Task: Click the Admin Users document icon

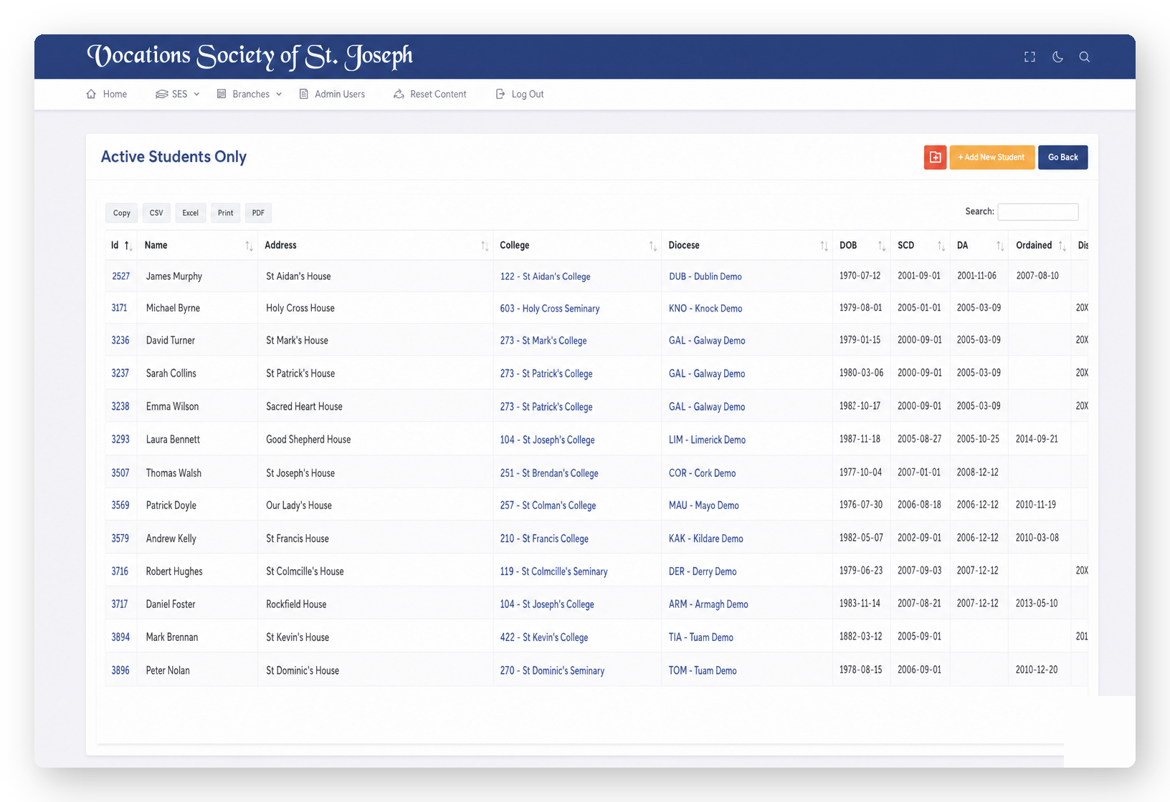Action: click(x=304, y=94)
